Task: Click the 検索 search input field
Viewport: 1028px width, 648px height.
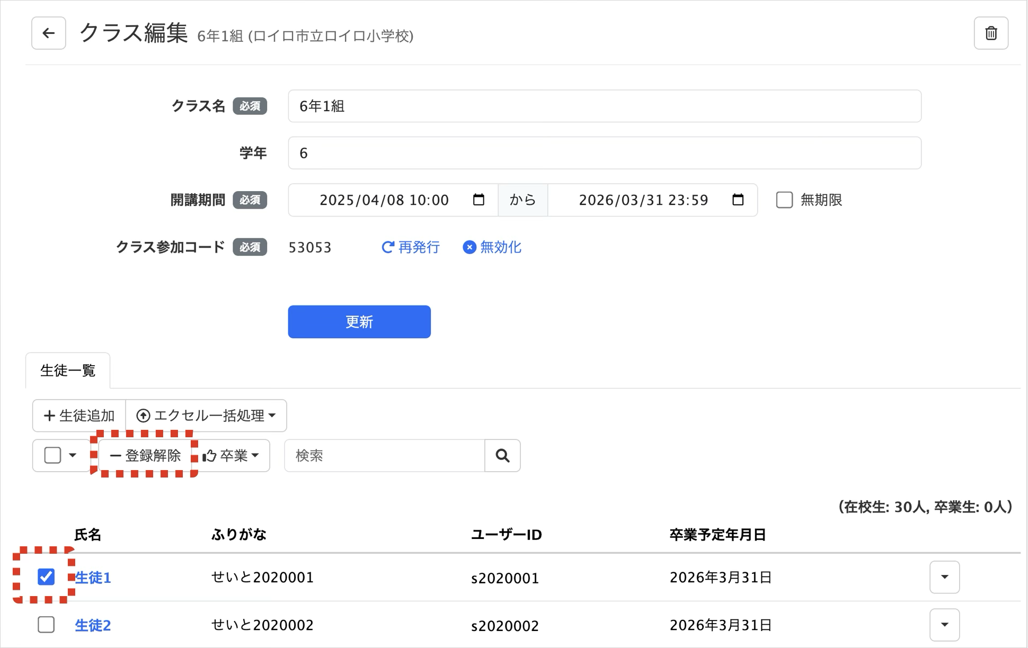Action: pyautogui.click(x=385, y=455)
